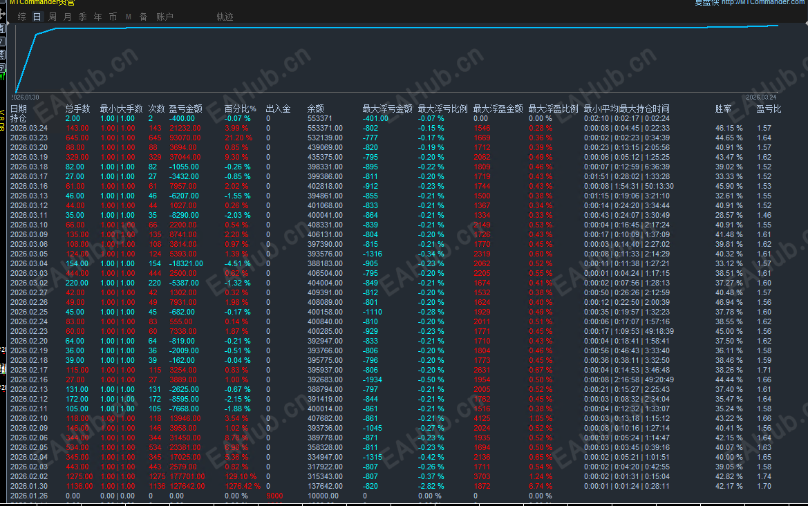Image resolution: width=808 pixels, height=506 pixels.
Task: Click max floating profit 4125
Action: [x=482, y=418]
